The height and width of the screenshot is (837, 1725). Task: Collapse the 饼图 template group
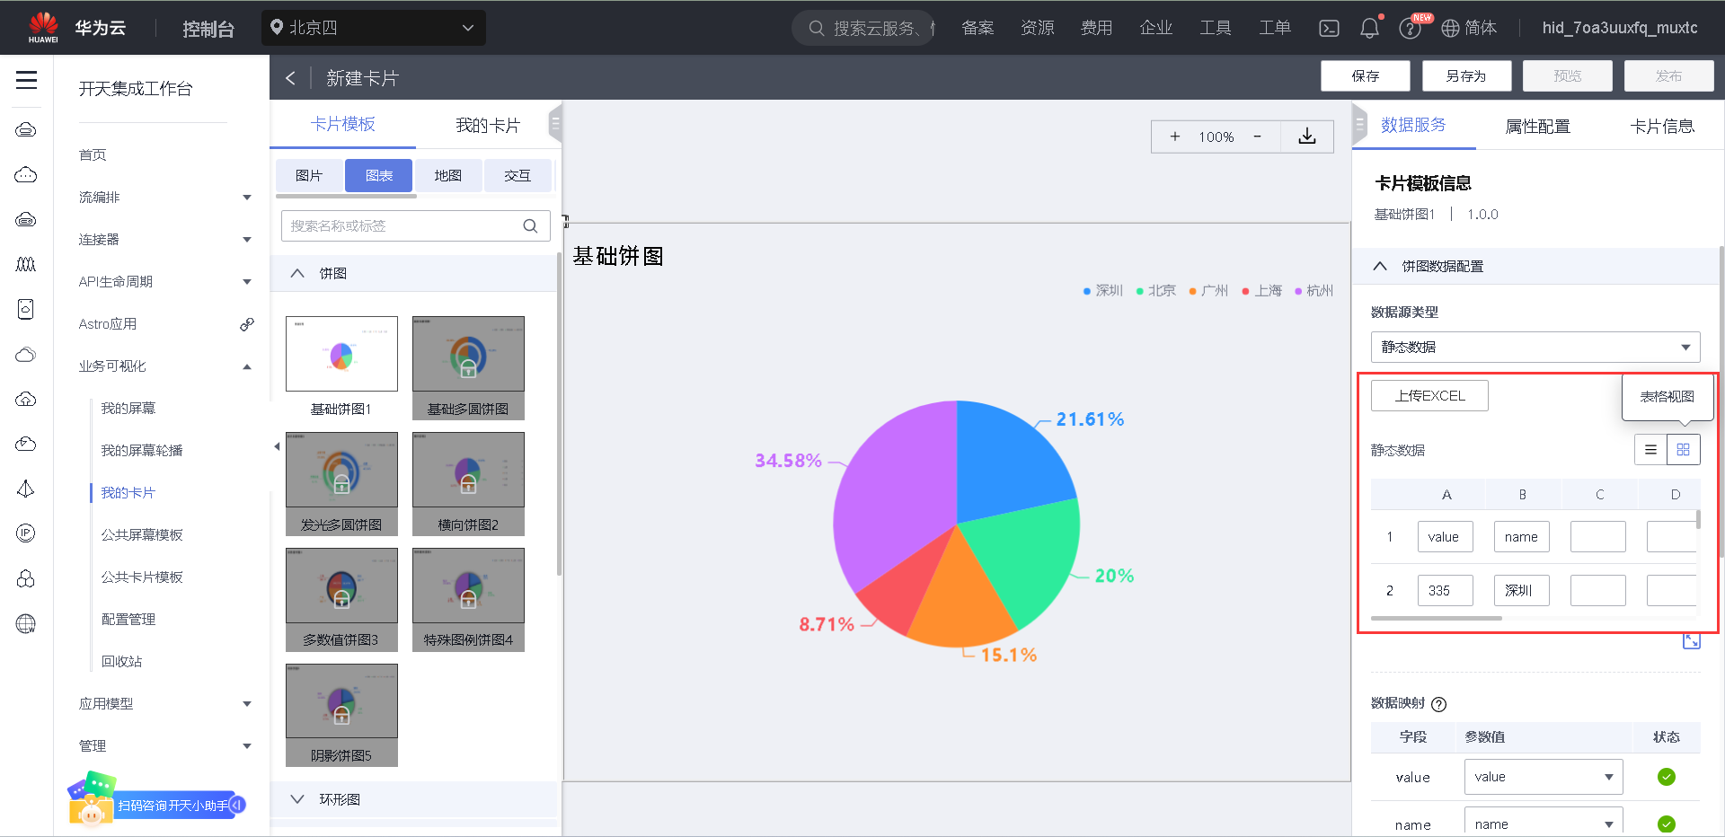click(297, 273)
